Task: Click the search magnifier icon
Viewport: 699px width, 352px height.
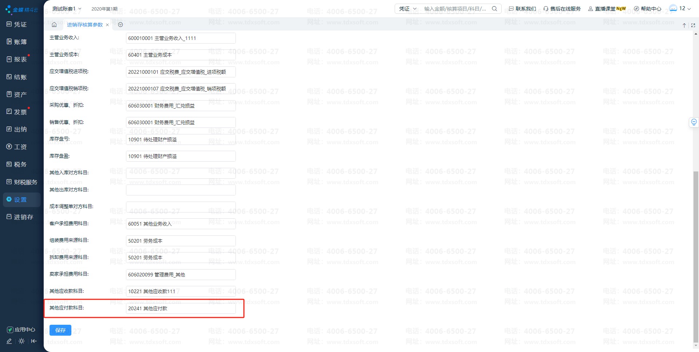Action: point(494,9)
